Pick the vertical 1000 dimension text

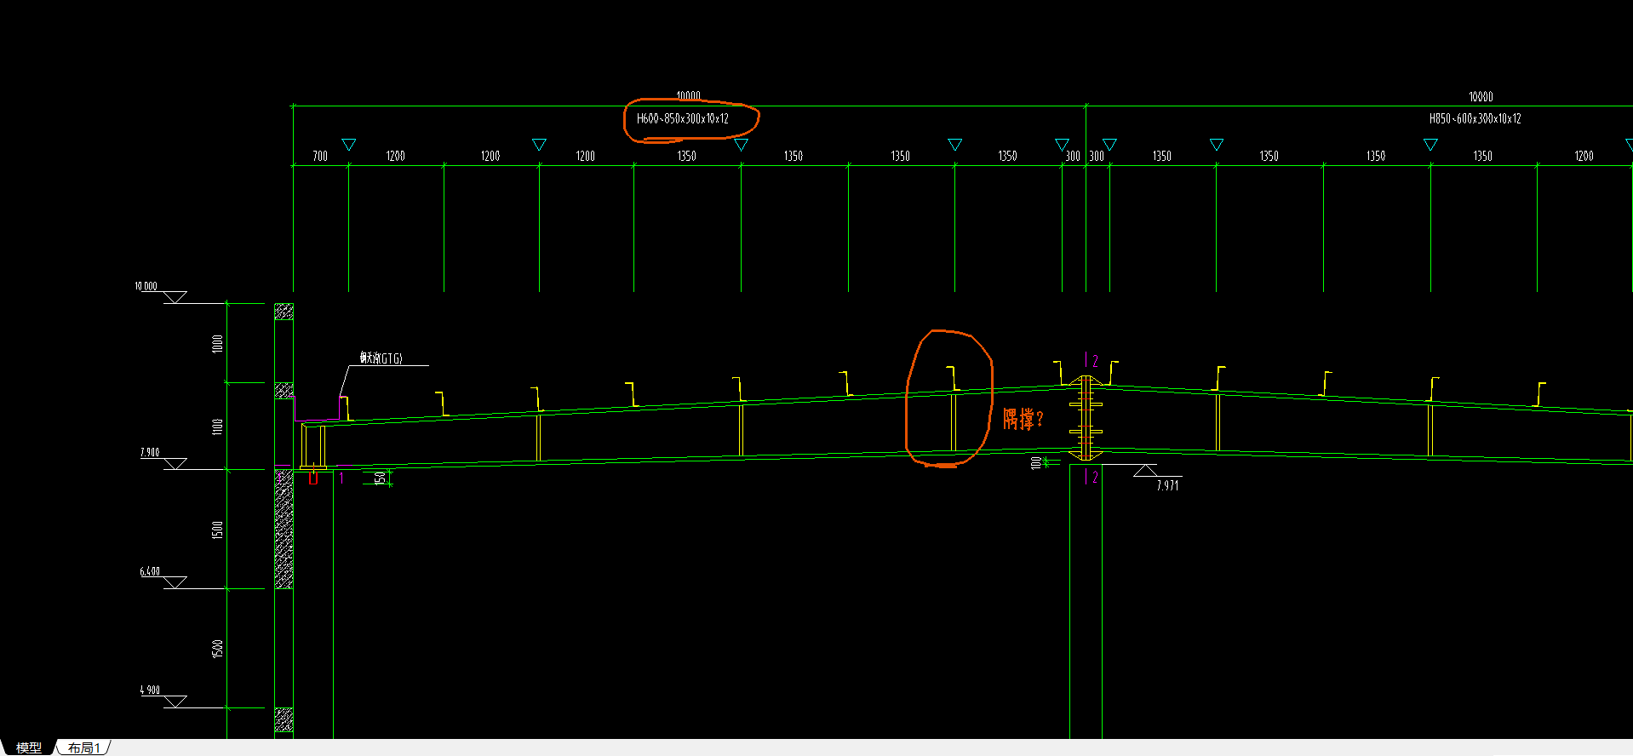[217, 344]
